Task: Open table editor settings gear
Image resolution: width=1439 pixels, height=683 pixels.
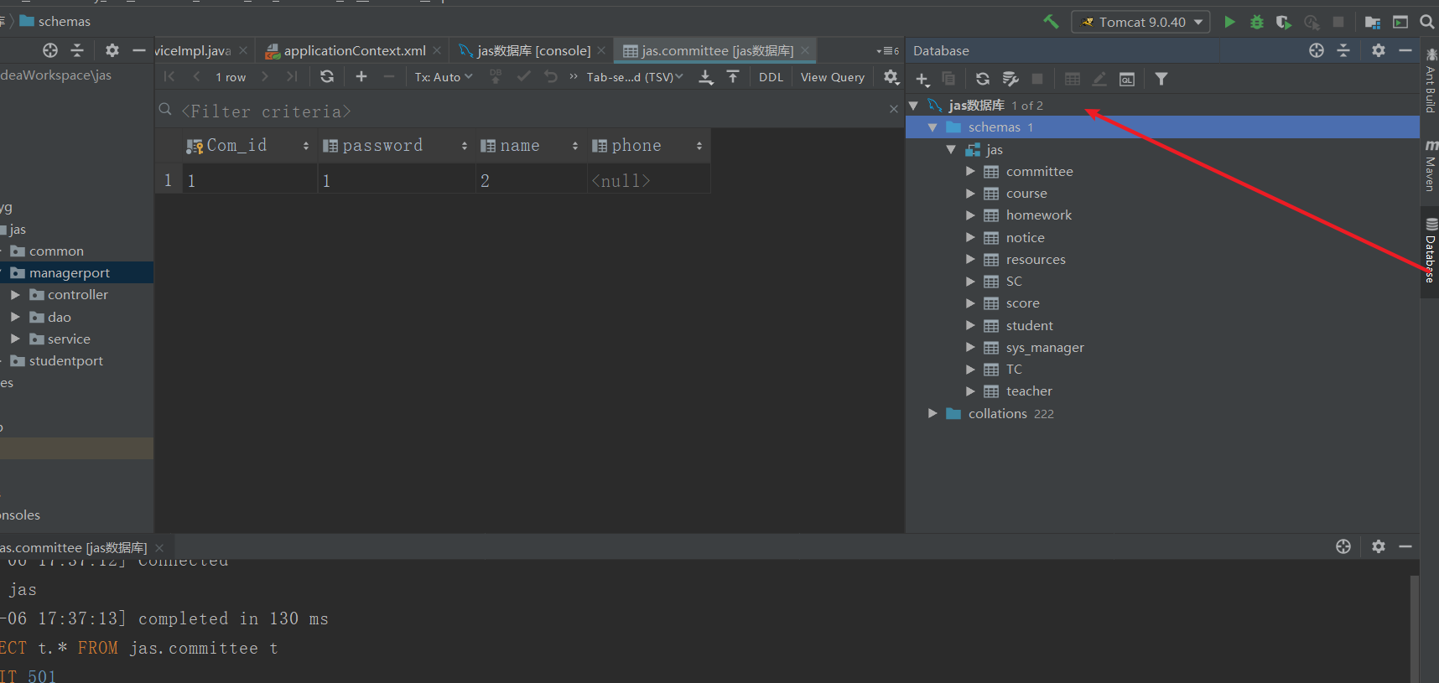Action: [891, 77]
